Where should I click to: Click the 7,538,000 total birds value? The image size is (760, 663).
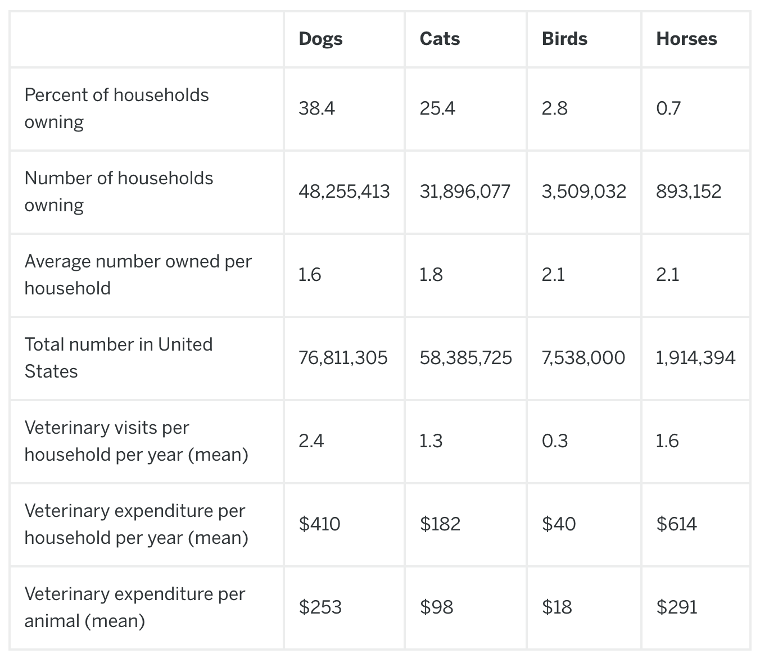583,358
